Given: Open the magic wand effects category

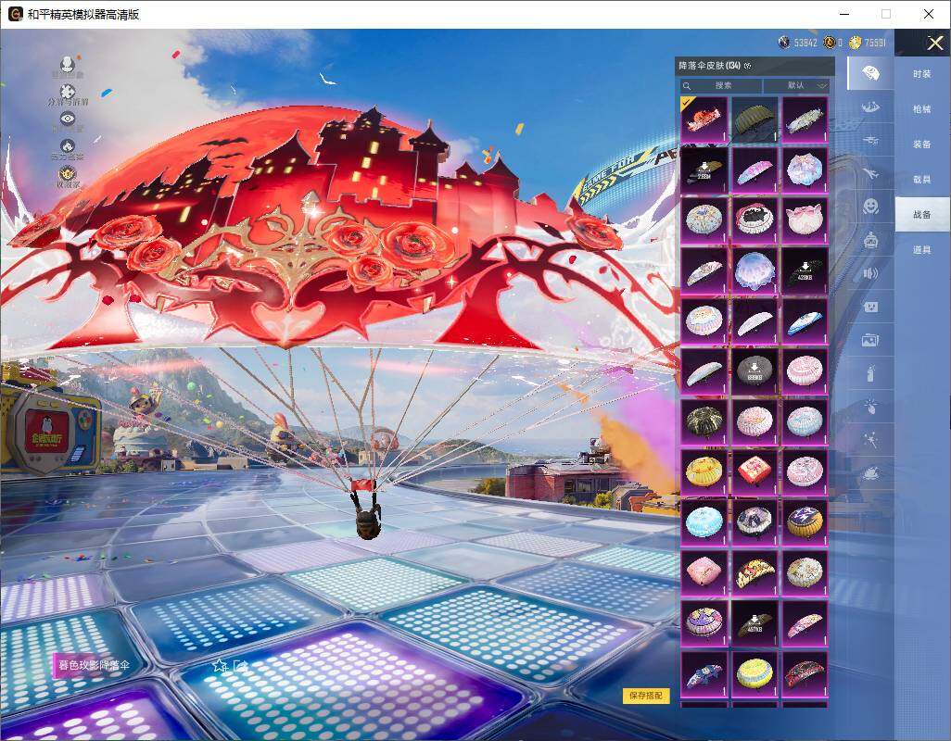Looking at the screenshot, I should pos(870,439).
